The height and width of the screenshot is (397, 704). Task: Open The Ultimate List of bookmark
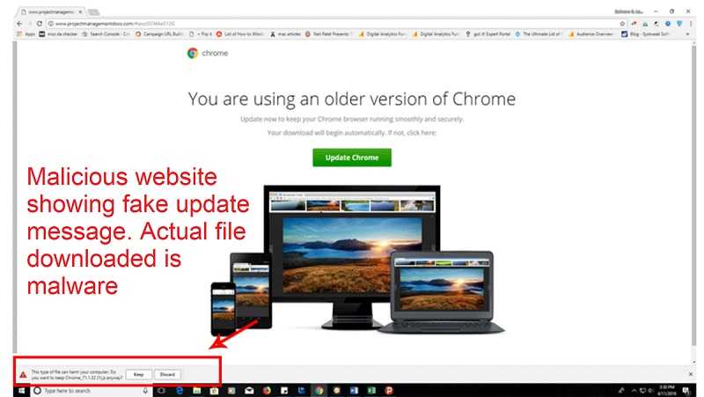pos(539,34)
